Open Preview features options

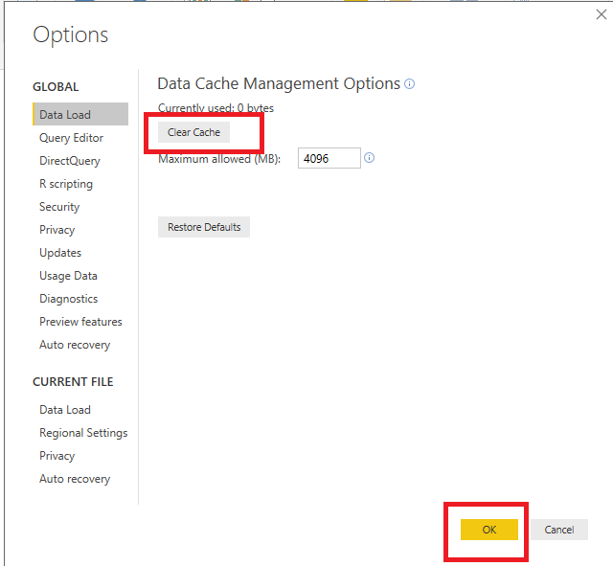(80, 322)
